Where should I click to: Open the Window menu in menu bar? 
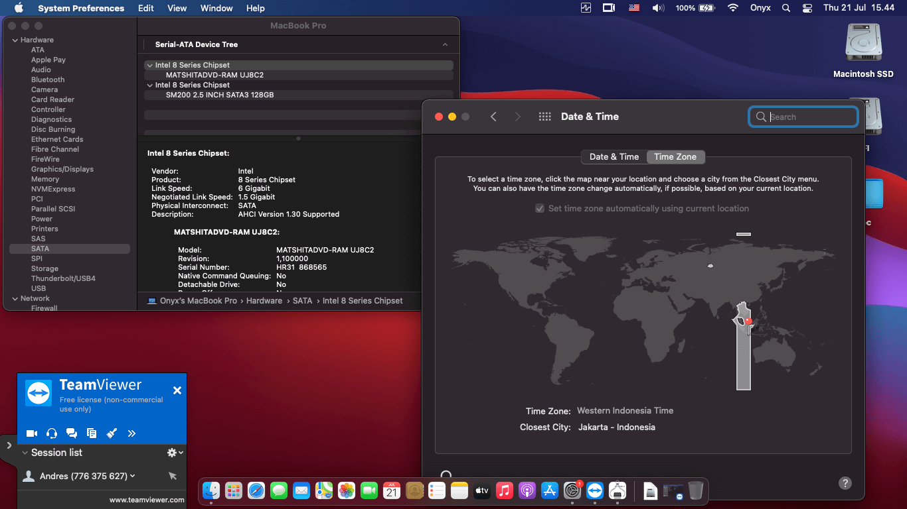point(216,8)
